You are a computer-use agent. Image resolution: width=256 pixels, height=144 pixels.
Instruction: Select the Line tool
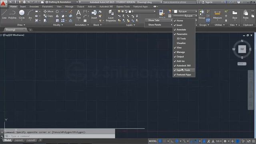(4, 14)
